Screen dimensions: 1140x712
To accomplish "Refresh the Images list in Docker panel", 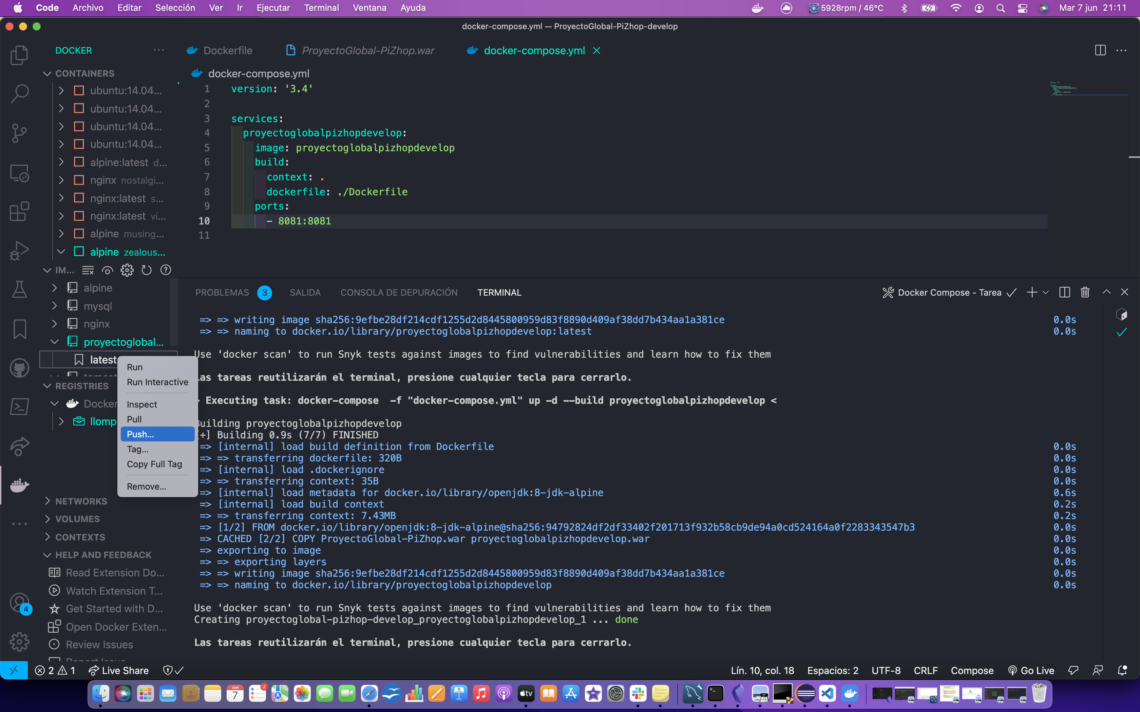I will point(147,270).
